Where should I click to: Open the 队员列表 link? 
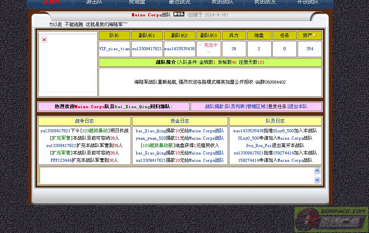(x=236, y=107)
